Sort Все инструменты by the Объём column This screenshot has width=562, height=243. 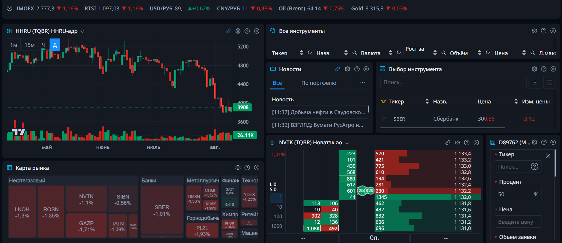pyautogui.click(x=480, y=52)
